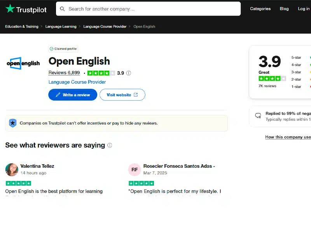This screenshot has height=233, width=311.
Task: Click Valentina Tellez's profile photo
Action: (12, 170)
